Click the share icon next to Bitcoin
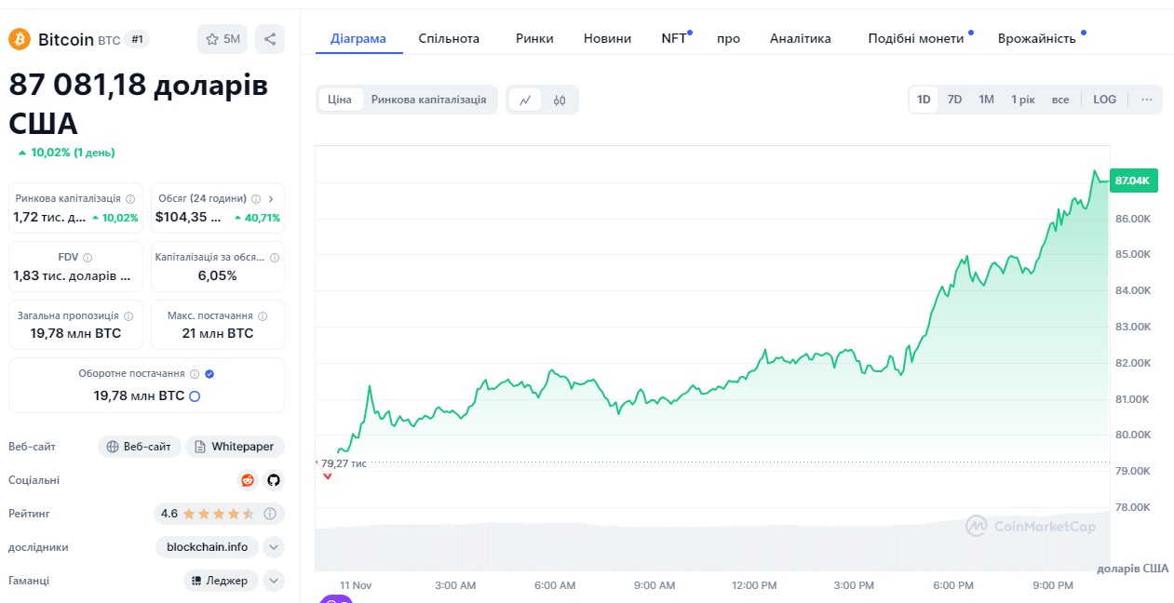The height and width of the screenshot is (603, 1174). point(270,39)
